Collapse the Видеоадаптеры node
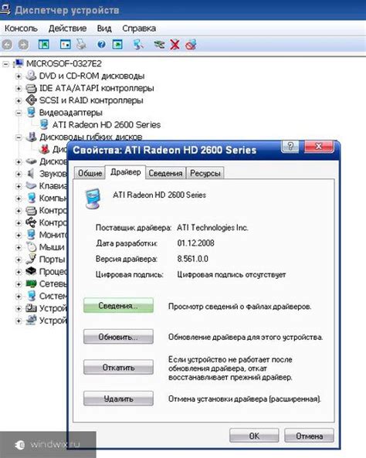 click(x=19, y=113)
